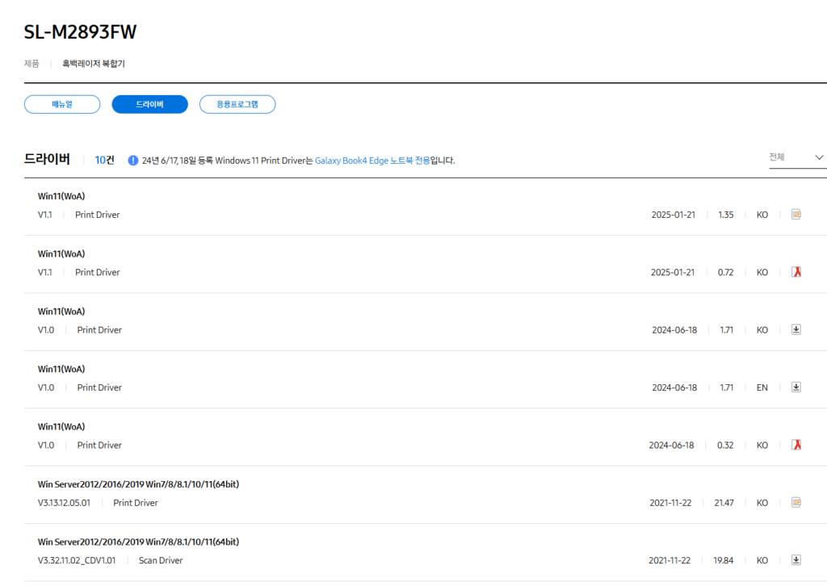Select the 드라이버 tab
This screenshot has width=827, height=586.
(x=149, y=104)
